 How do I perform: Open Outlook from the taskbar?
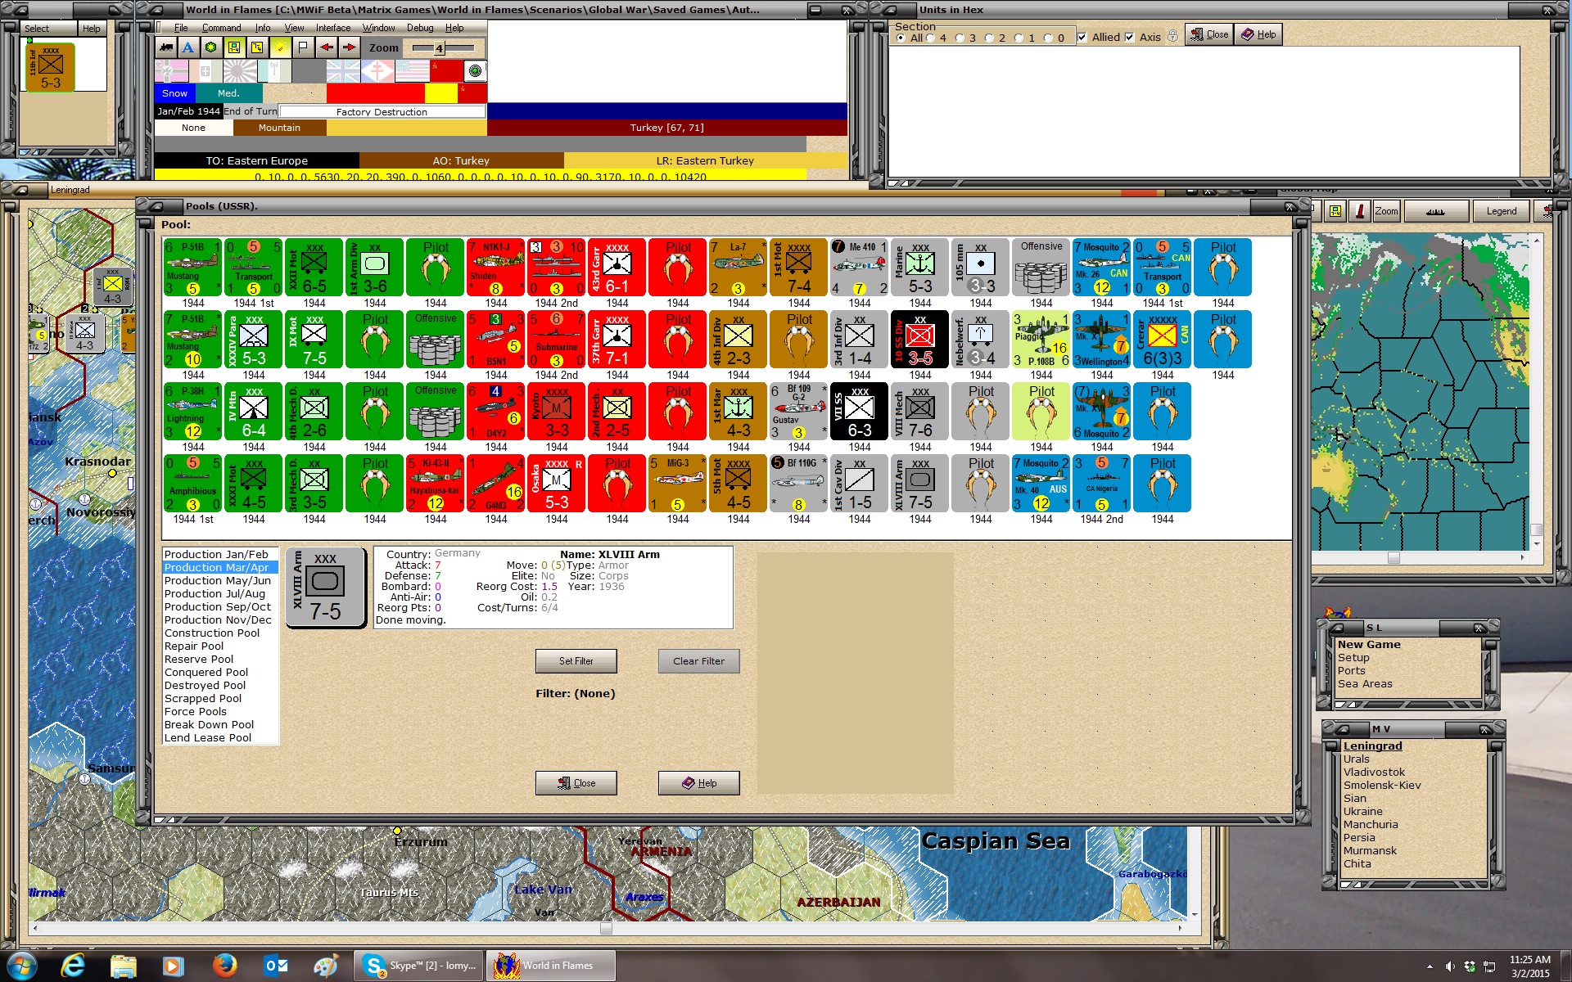[275, 966]
